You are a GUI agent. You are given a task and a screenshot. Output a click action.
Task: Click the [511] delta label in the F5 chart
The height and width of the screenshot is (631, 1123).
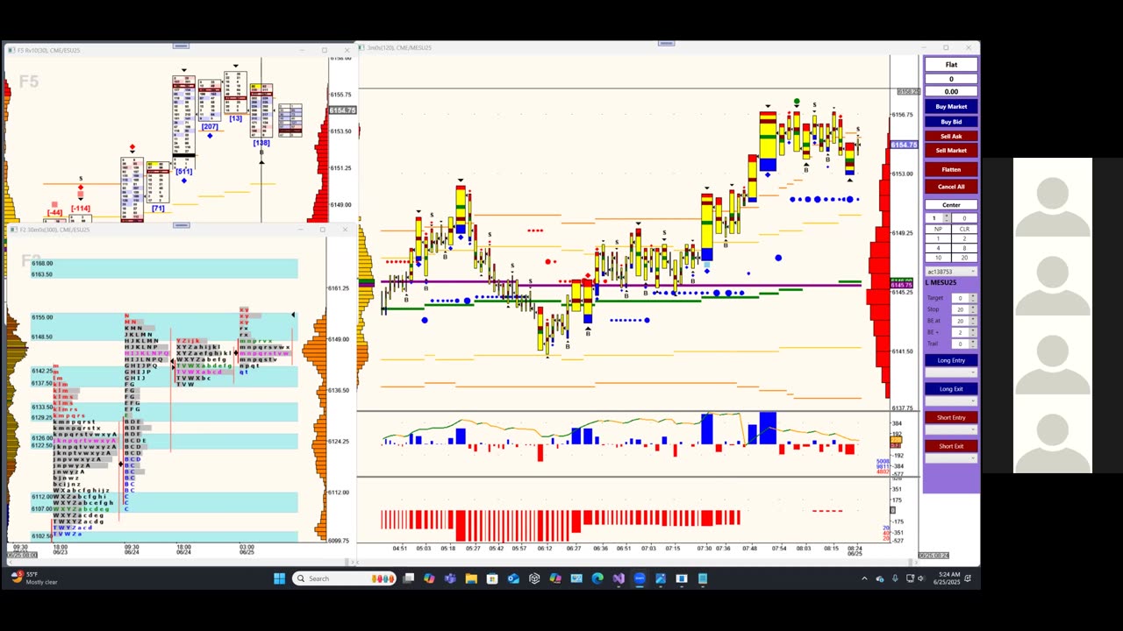click(x=183, y=172)
